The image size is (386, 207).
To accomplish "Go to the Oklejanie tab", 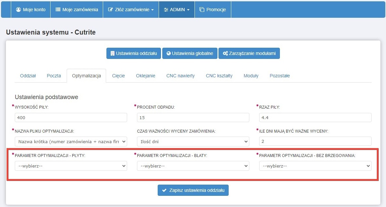I will click(x=146, y=76).
